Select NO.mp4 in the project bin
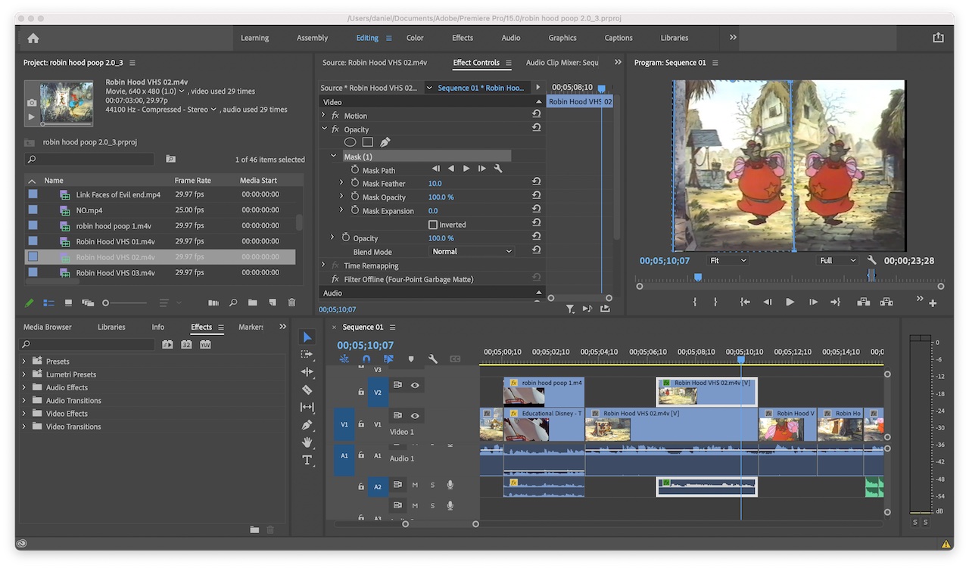This screenshot has height=568, width=969. pos(89,210)
